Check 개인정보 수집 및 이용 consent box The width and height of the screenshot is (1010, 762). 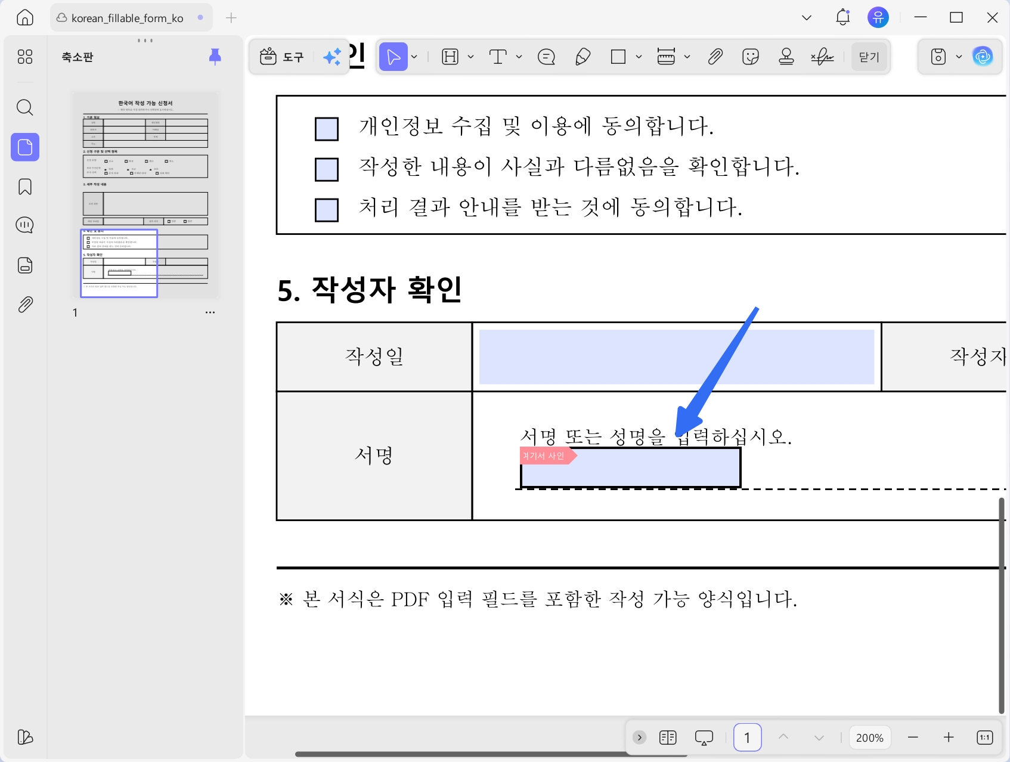coord(327,129)
